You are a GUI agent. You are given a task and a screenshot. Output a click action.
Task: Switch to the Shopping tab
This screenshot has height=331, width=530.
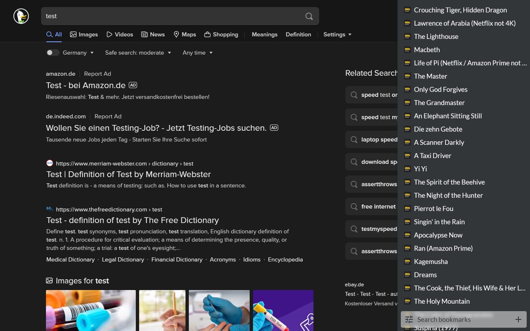click(x=221, y=34)
